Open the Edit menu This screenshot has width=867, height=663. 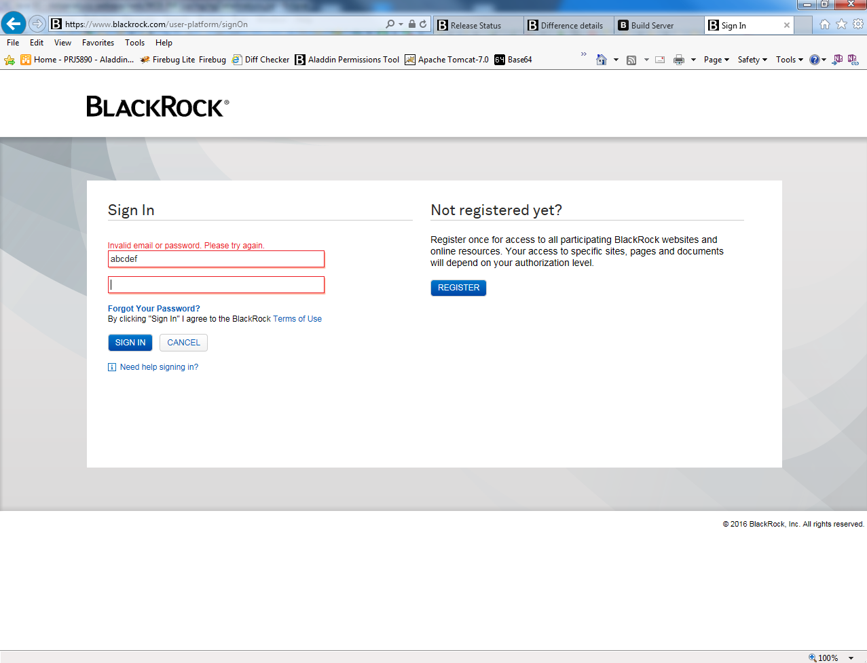pos(37,43)
